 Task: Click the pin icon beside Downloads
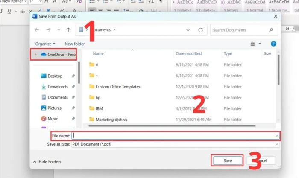click(x=73, y=87)
